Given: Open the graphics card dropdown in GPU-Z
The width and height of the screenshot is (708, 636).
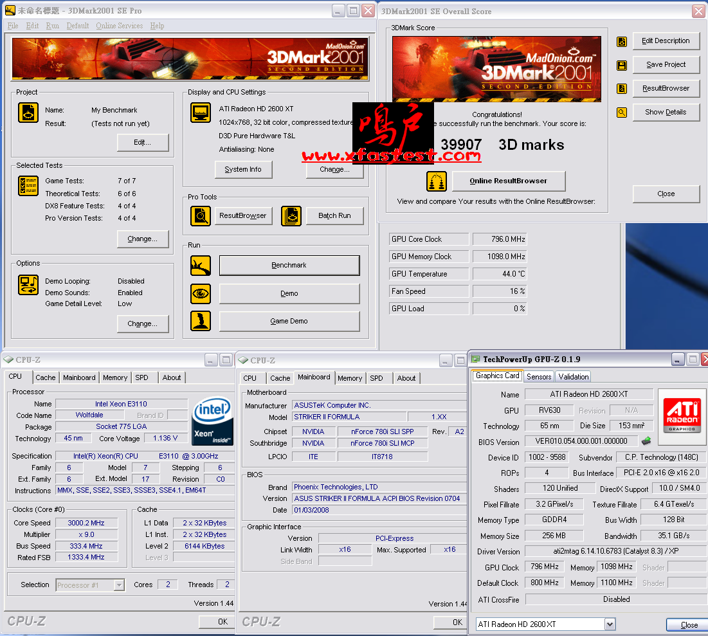Looking at the screenshot, I should 610,624.
